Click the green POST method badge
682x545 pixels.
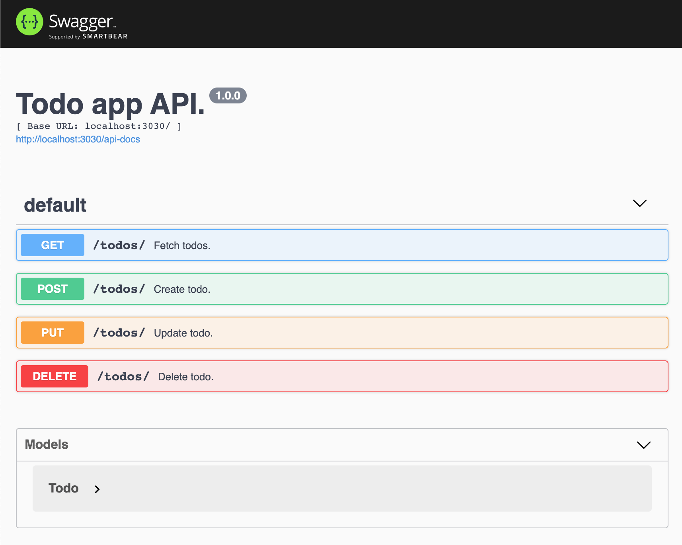[53, 289]
